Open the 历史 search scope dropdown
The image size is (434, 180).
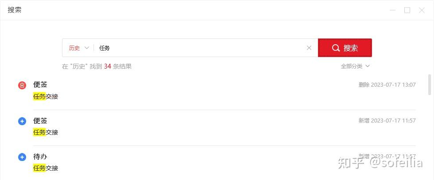79,48
